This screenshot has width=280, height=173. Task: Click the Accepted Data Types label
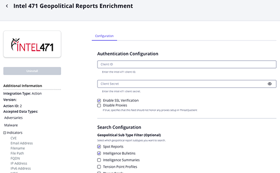[21, 111]
